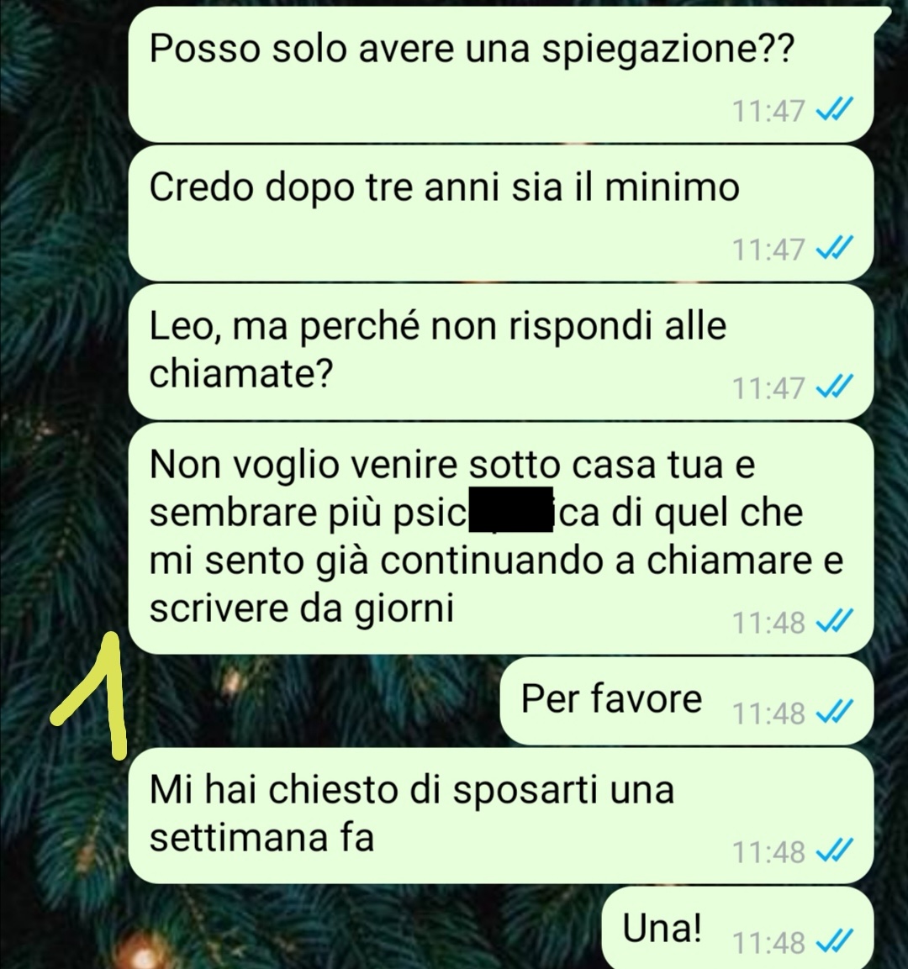Tap the 'Mi hai chiesto di sposarti' message
This screenshot has width=908, height=969.
(501, 815)
